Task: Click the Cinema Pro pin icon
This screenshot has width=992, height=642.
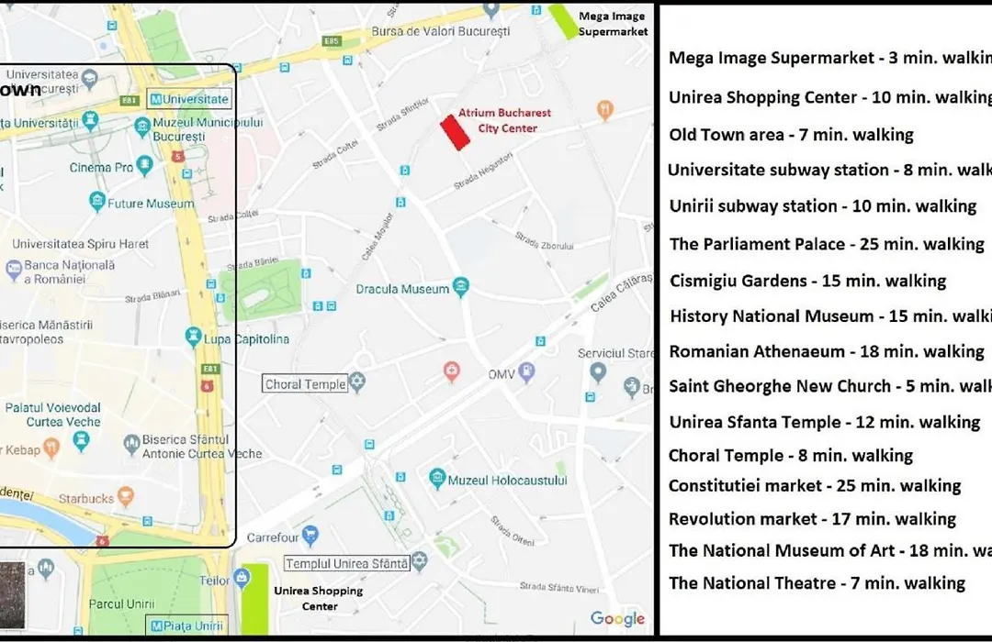Action: point(145,166)
